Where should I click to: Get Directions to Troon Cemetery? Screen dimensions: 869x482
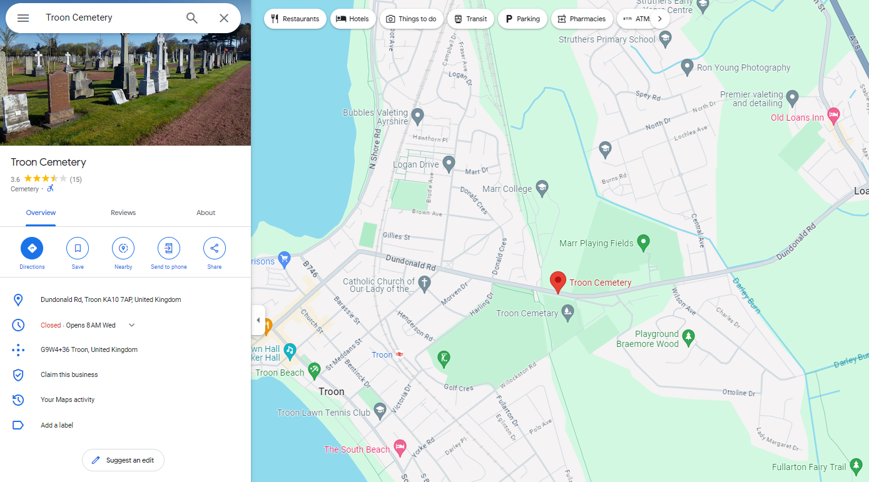click(x=32, y=248)
